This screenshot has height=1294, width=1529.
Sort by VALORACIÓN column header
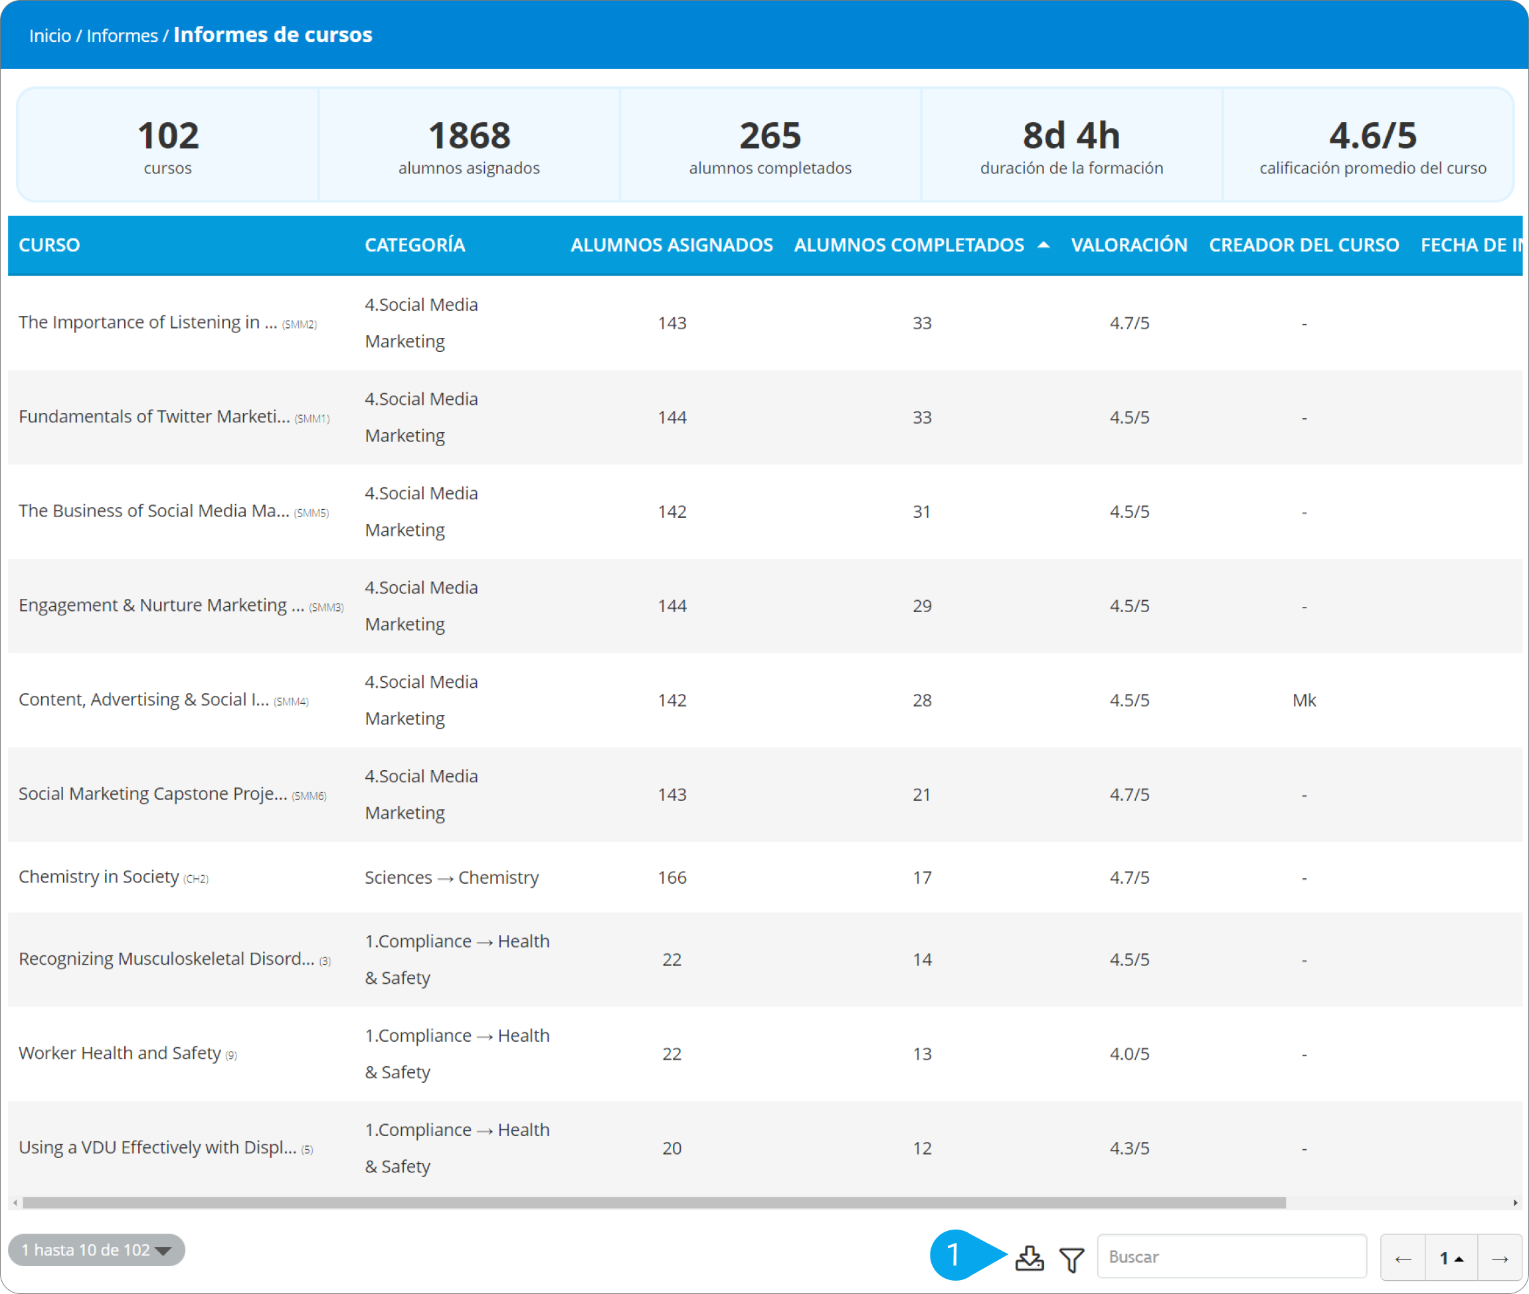click(1129, 245)
